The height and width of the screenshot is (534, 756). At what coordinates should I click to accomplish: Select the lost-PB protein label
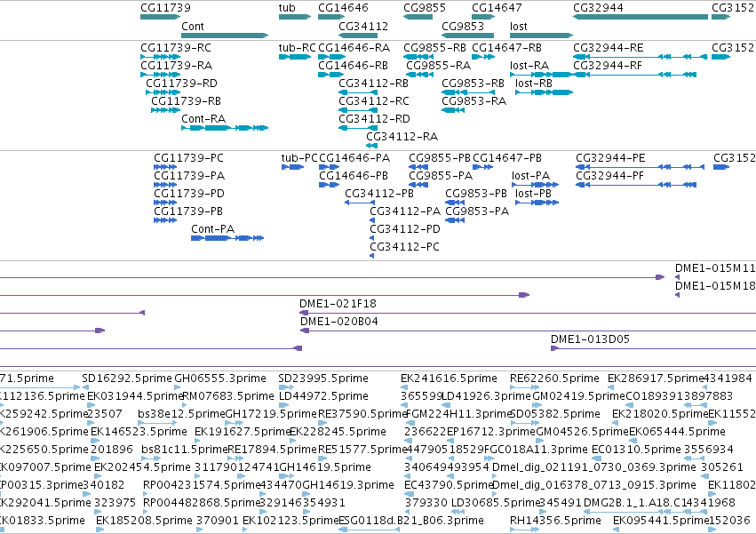pyautogui.click(x=533, y=194)
